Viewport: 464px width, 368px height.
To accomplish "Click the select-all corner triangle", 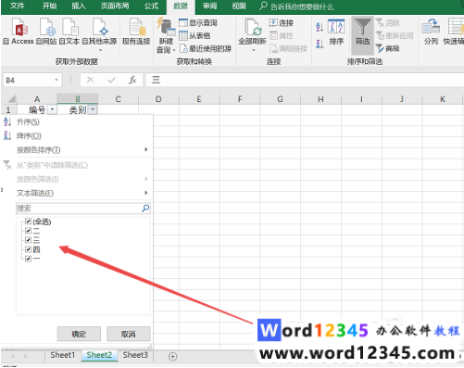I will 11,99.
